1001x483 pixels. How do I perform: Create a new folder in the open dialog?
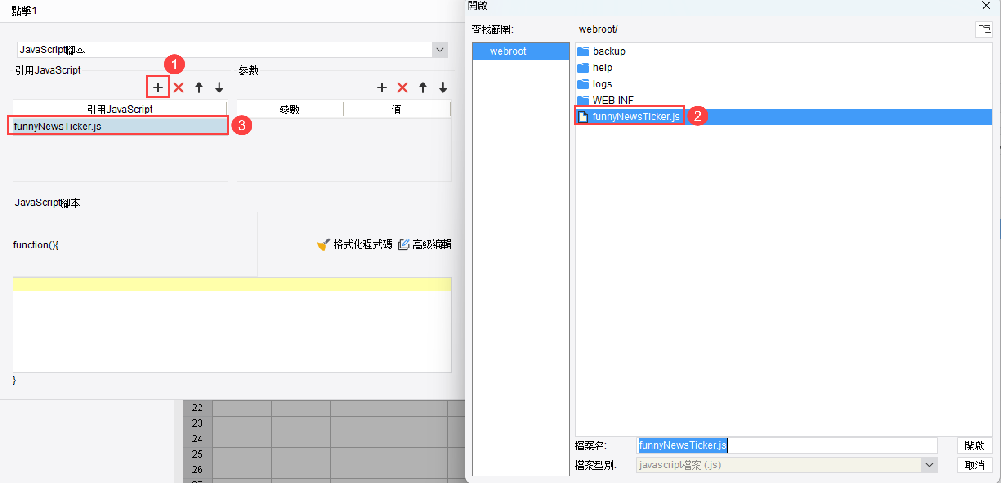984,29
